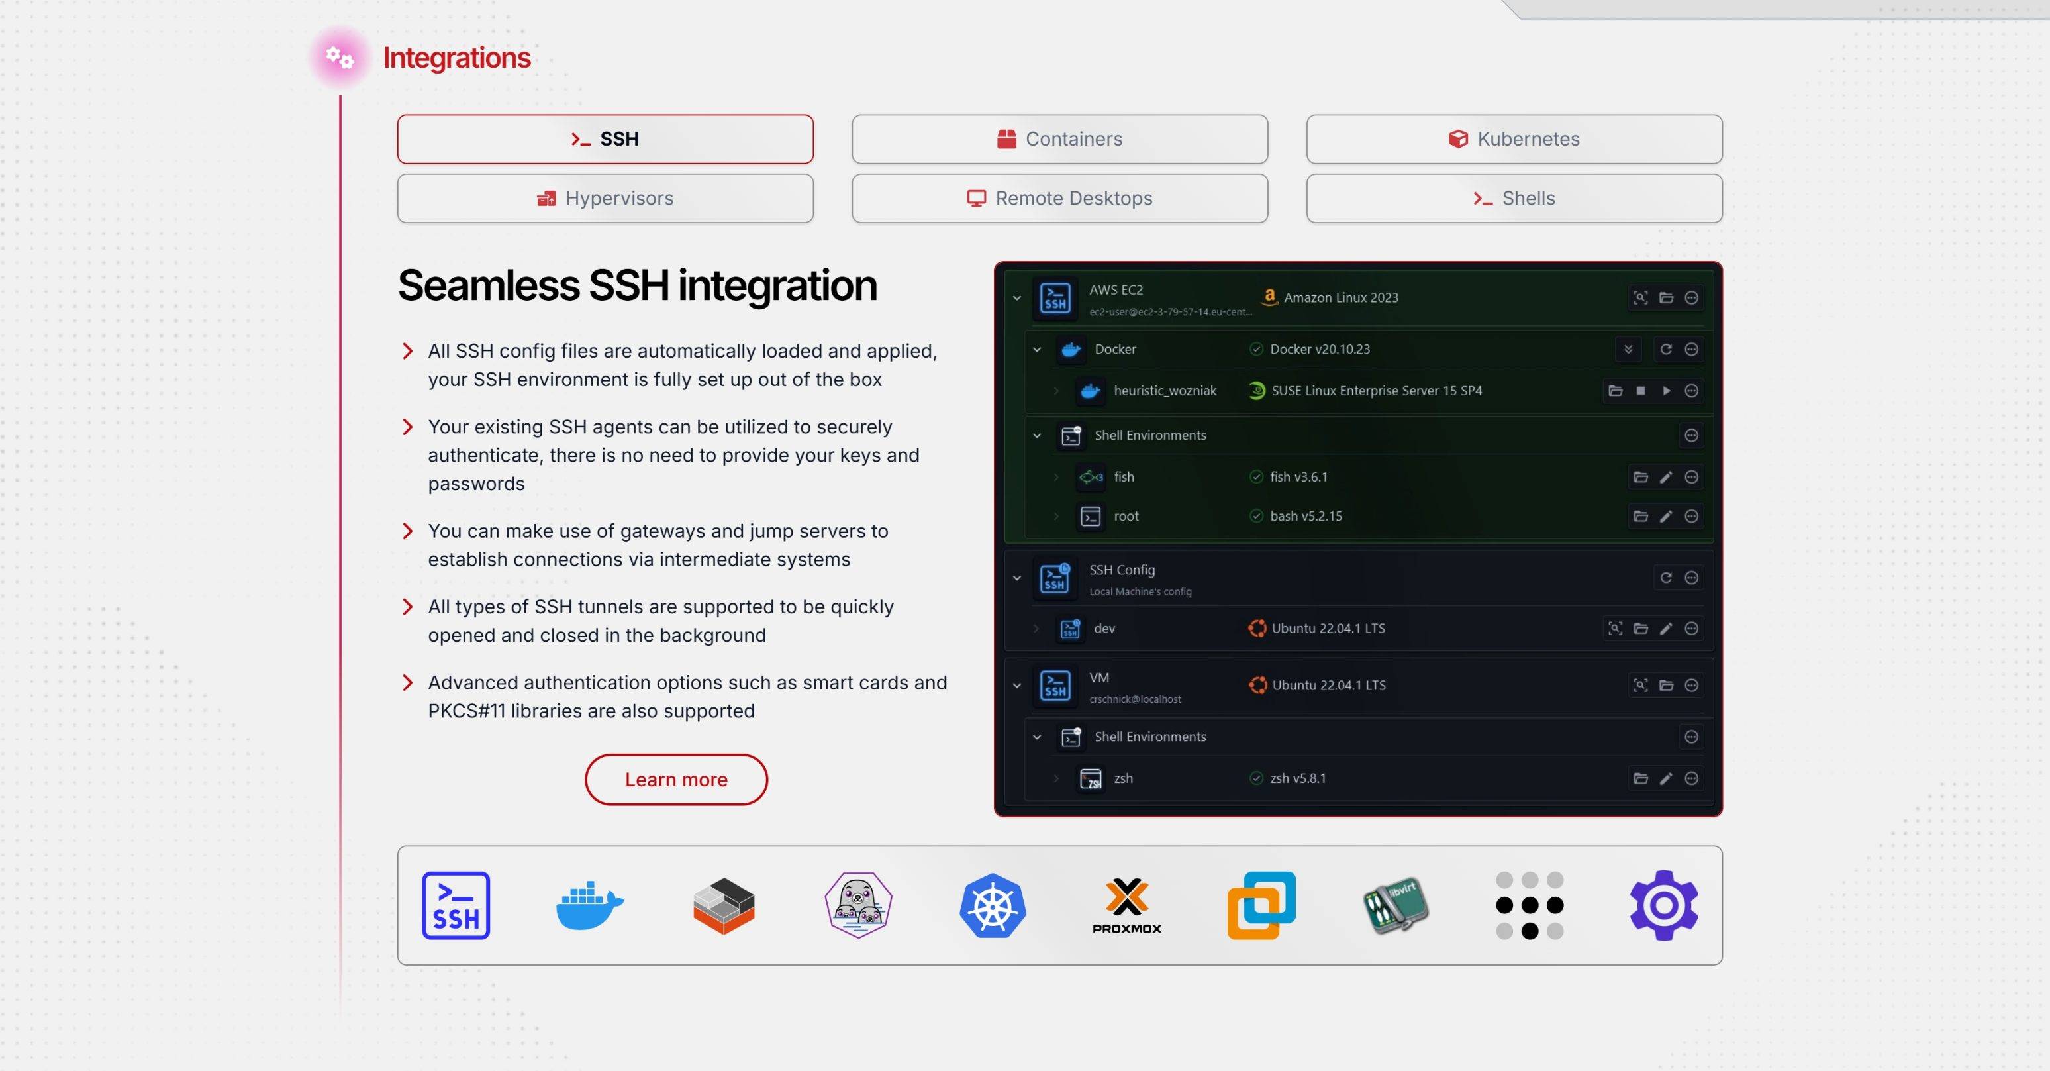Select the Kubernetes integration tab

1514,139
